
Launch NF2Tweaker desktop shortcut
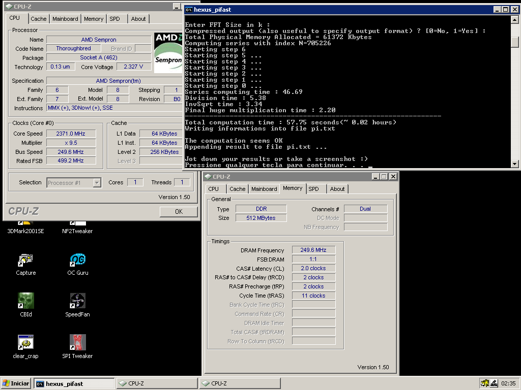(77, 228)
